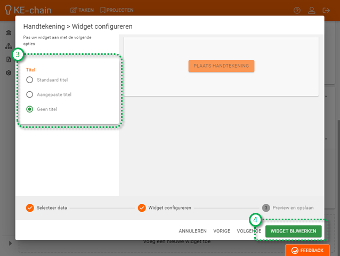Click the settings gear icon in sidebar
The height and width of the screenshot is (256, 340).
[9, 73]
